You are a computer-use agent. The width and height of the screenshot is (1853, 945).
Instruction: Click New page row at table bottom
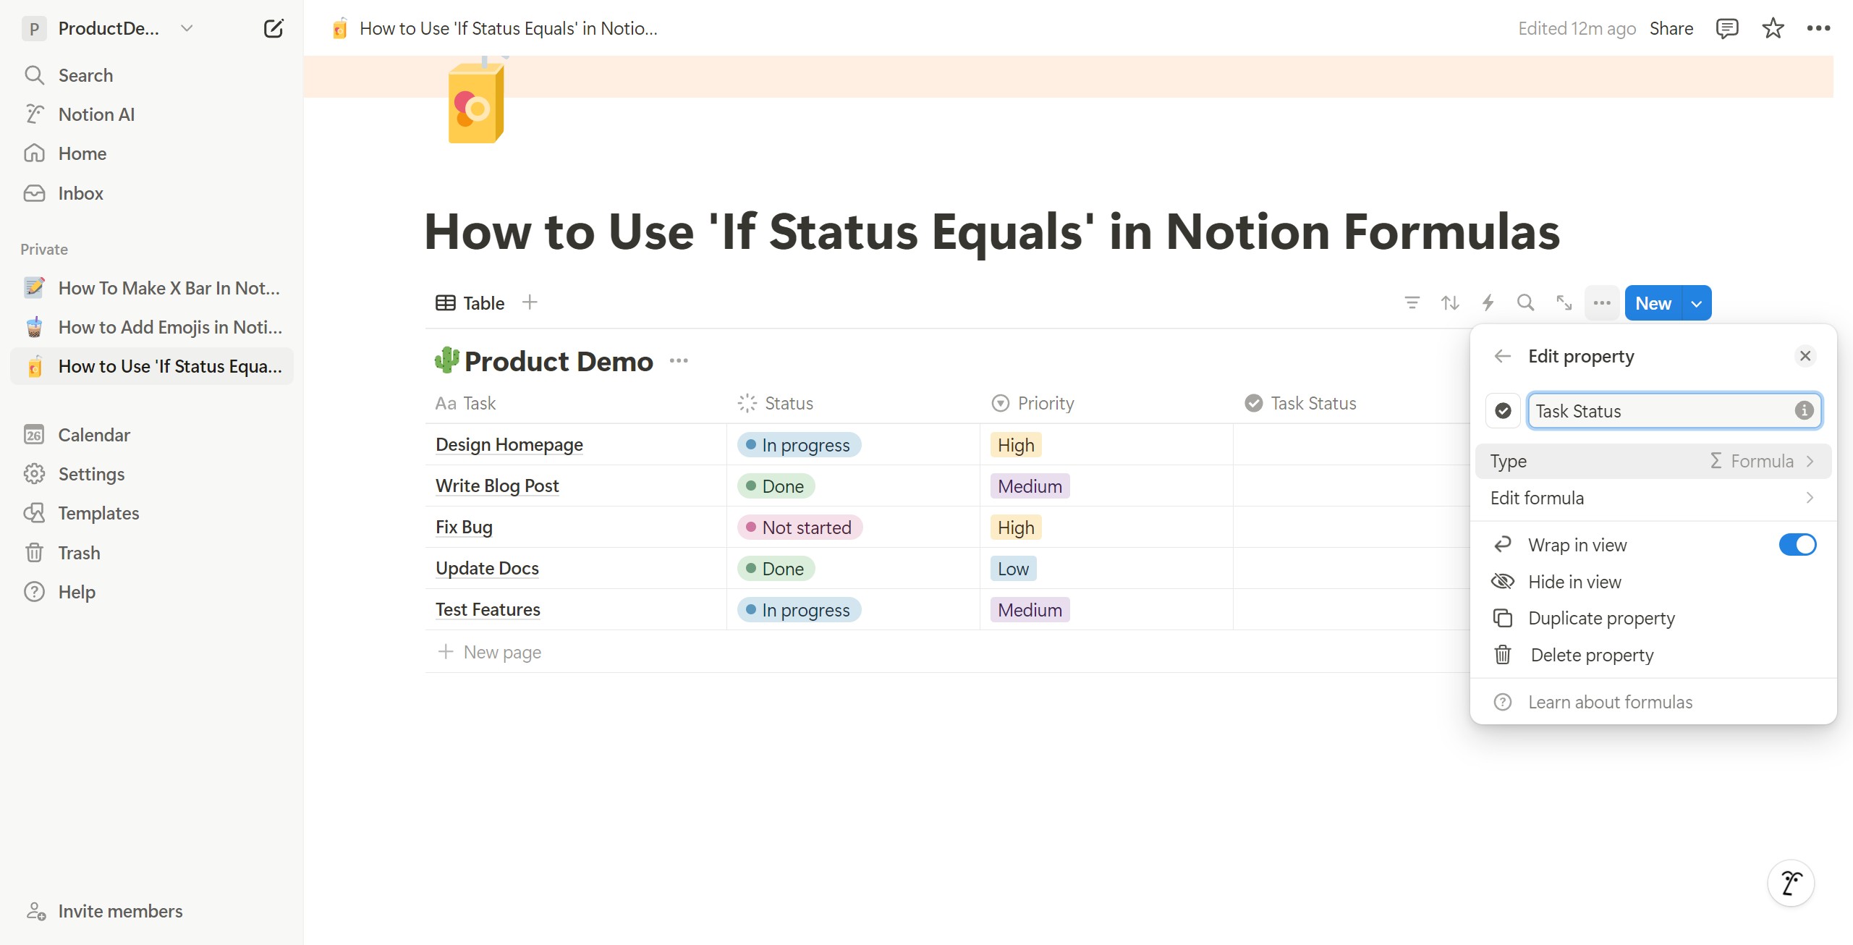[x=946, y=652]
